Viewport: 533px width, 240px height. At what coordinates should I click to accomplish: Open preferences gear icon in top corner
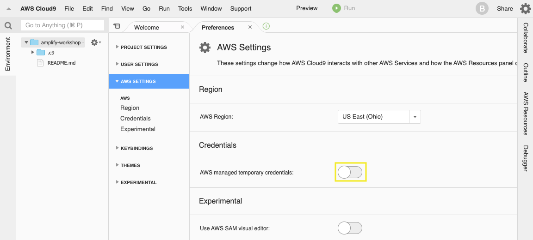[x=526, y=8]
